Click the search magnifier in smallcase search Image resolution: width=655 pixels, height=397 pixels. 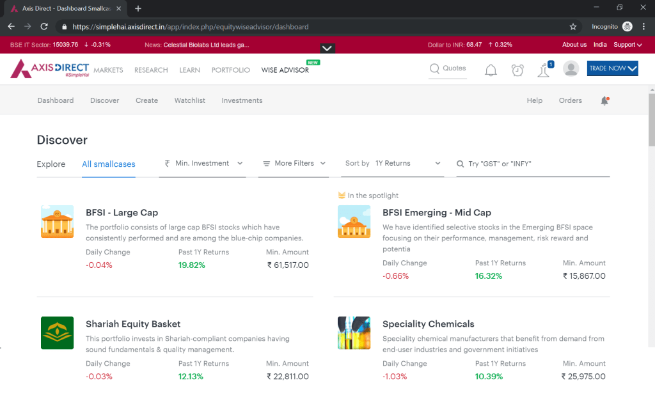460,164
